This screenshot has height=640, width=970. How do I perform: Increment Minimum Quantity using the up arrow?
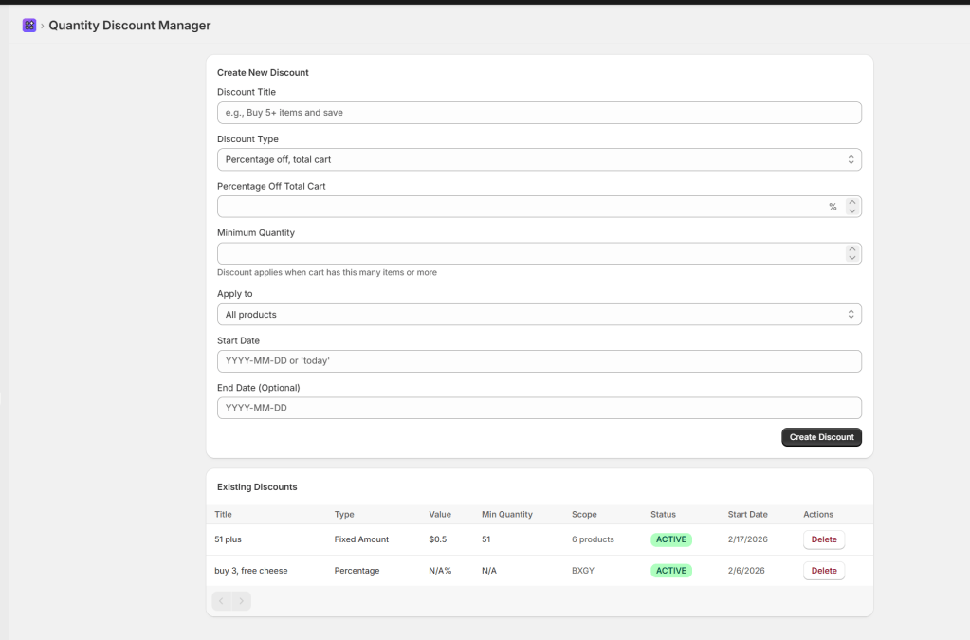pos(851,249)
